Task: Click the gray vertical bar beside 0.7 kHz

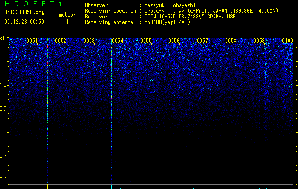Action: click(x=9, y=146)
